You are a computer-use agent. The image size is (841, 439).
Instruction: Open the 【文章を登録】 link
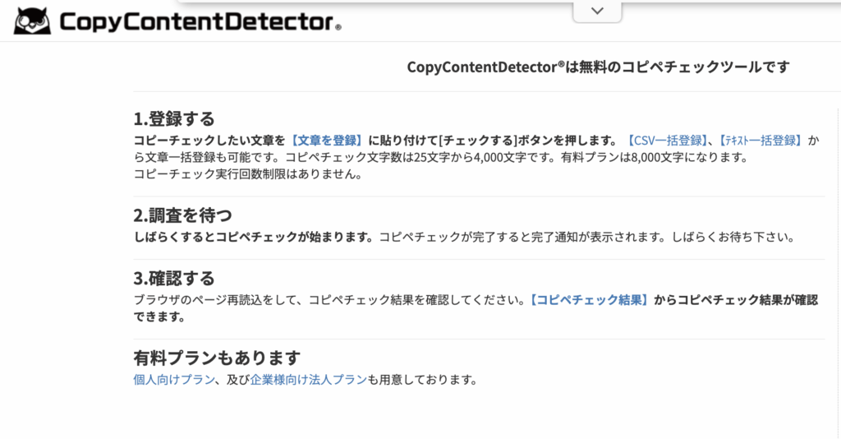pos(327,140)
